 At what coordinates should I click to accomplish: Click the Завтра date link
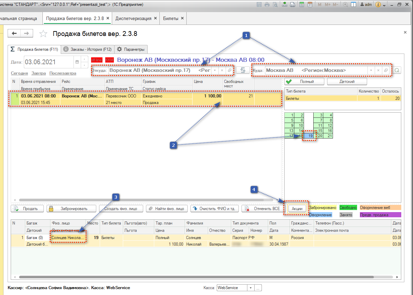point(38,73)
